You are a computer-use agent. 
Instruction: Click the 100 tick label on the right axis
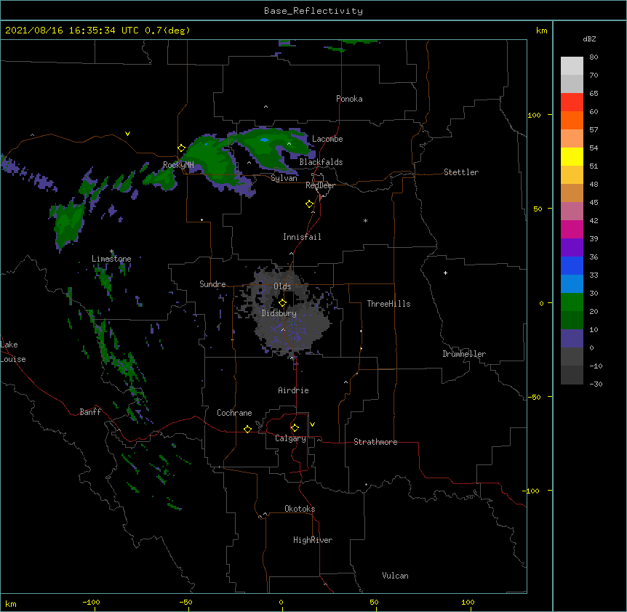(x=534, y=115)
